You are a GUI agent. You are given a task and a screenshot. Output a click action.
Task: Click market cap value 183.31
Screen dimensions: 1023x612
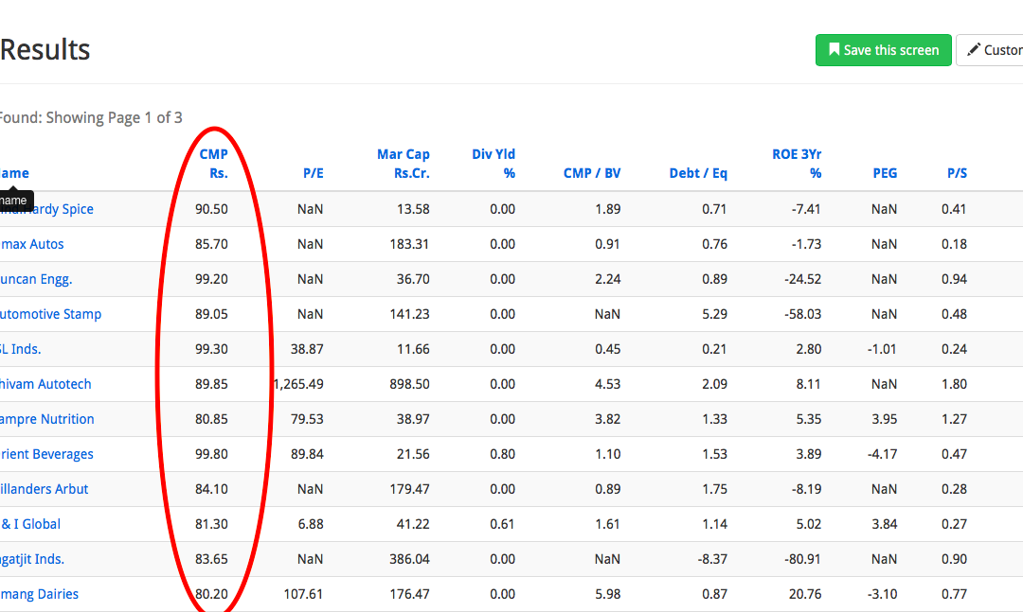point(410,244)
